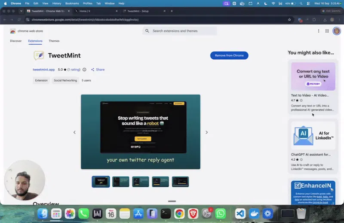Open the App Store from the dock
The height and width of the screenshot is (223, 344).
click(x=138, y=214)
